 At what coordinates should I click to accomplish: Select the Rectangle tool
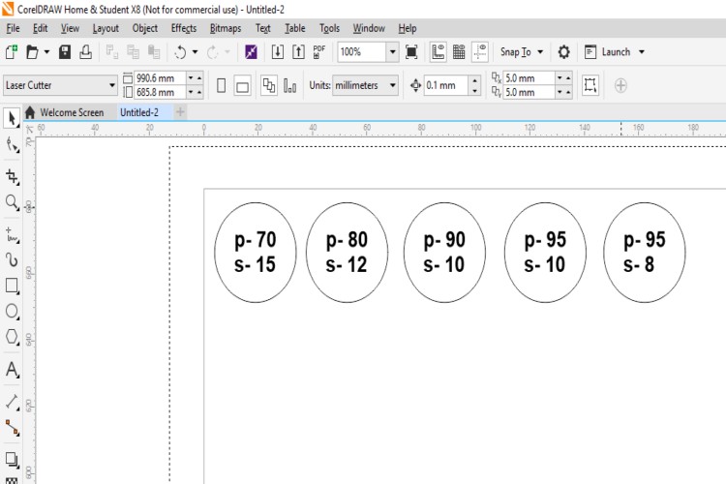click(12, 286)
